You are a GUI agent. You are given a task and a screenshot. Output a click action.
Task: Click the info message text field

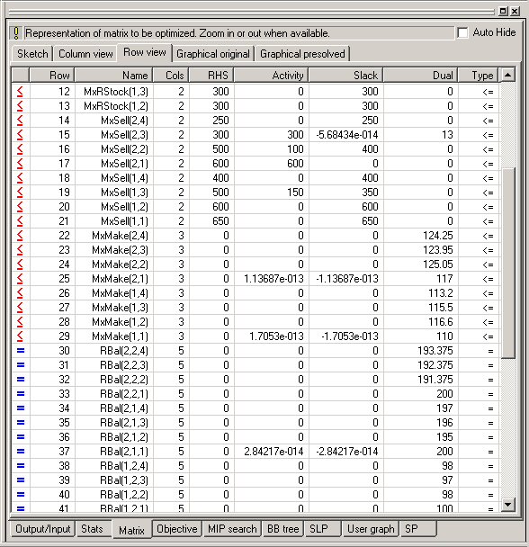(238, 33)
